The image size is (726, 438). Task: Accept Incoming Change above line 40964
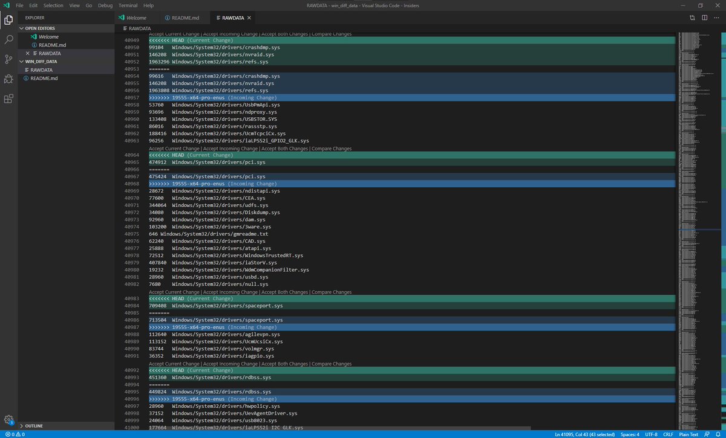[231, 149]
